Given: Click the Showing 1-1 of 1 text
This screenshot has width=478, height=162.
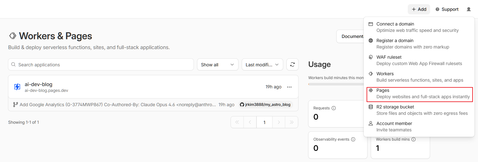Looking at the screenshot, I should pyautogui.click(x=24, y=122).
